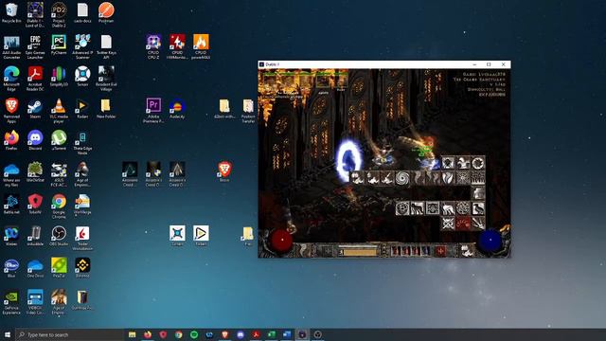Select the Firefox desktop shortcut
Viewport: 606px width, 341px height.
click(x=11, y=140)
